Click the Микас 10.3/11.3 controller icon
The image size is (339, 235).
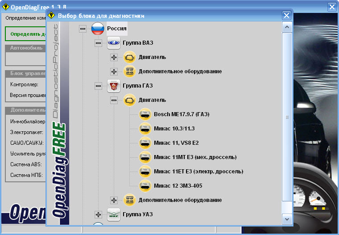(x=145, y=129)
